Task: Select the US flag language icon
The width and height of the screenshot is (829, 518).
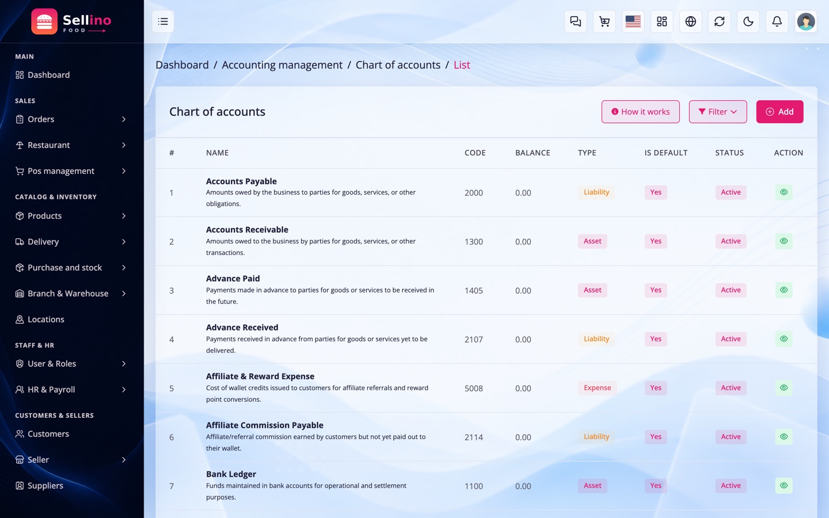Action: coord(633,21)
